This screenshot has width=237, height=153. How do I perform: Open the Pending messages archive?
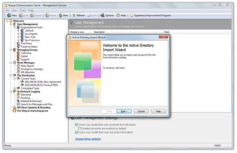point(25,98)
